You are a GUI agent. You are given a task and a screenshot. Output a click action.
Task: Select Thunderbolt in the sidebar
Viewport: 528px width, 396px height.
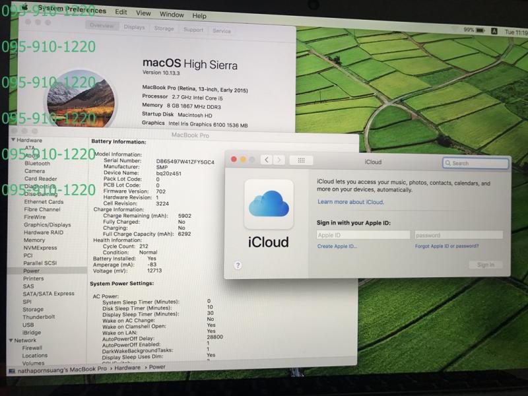[x=39, y=317]
